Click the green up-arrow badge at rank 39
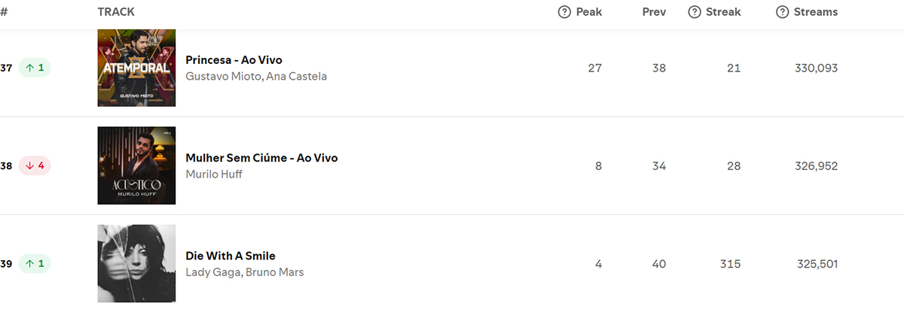Screen dimensions: 904x309 click(x=35, y=263)
